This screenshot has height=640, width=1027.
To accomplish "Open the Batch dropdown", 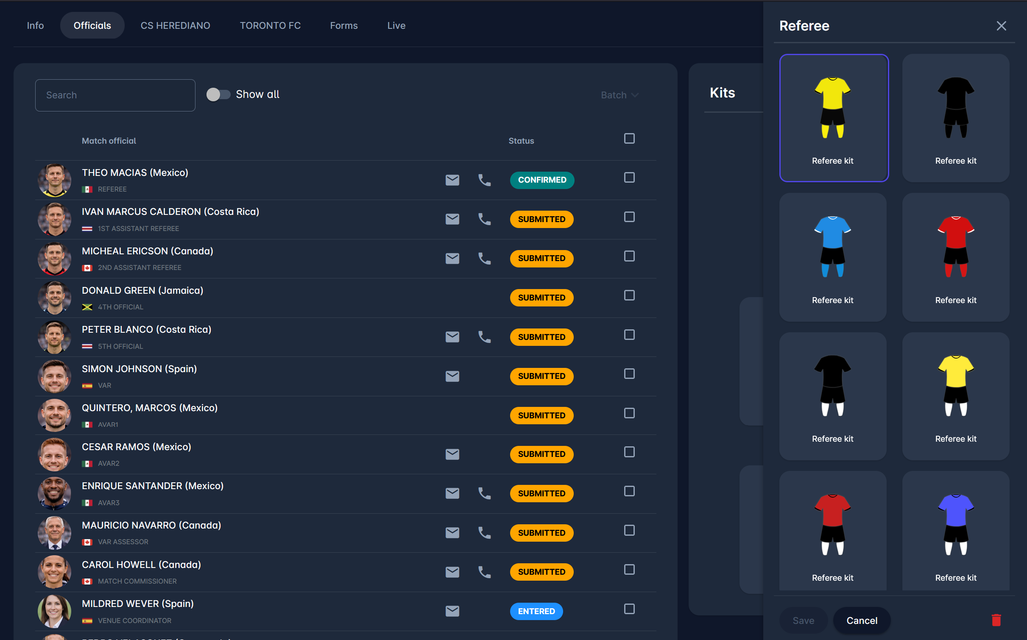I will pos(619,95).
